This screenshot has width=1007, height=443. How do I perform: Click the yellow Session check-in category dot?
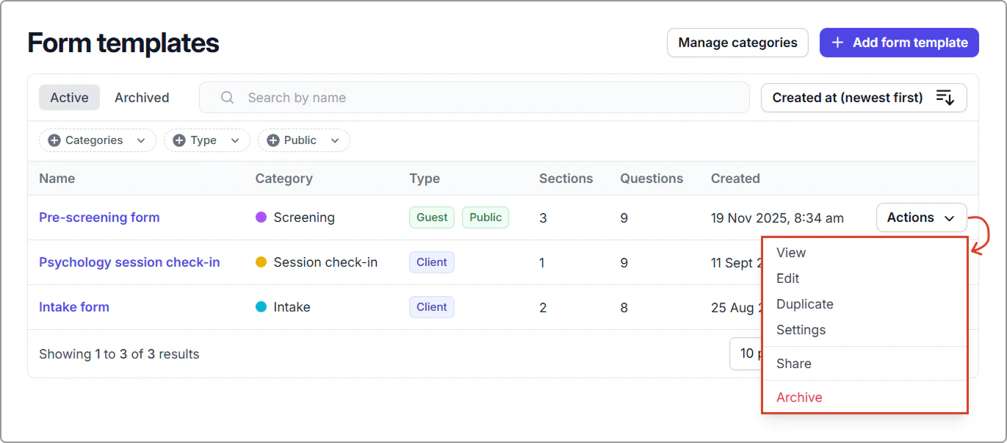tap(261, 262)
